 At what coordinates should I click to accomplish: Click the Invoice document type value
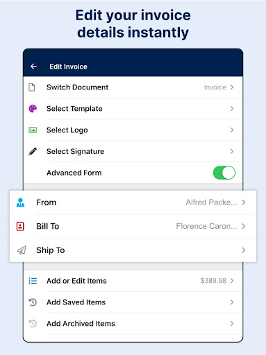[x=215, y=87]
